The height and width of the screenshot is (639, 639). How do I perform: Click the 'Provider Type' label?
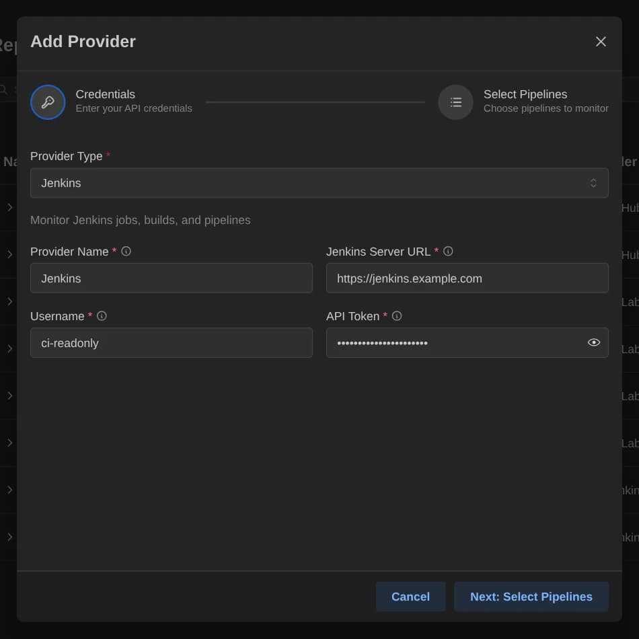[66, 156]
